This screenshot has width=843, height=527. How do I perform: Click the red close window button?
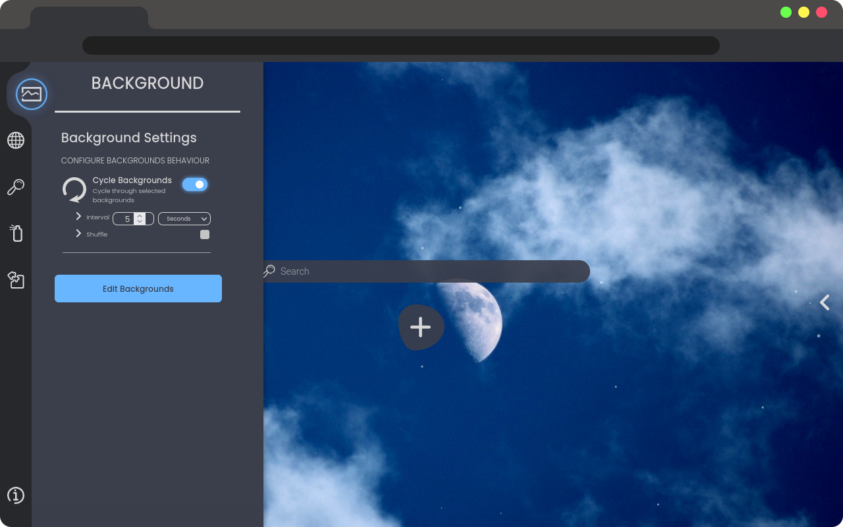pos(821,12)
